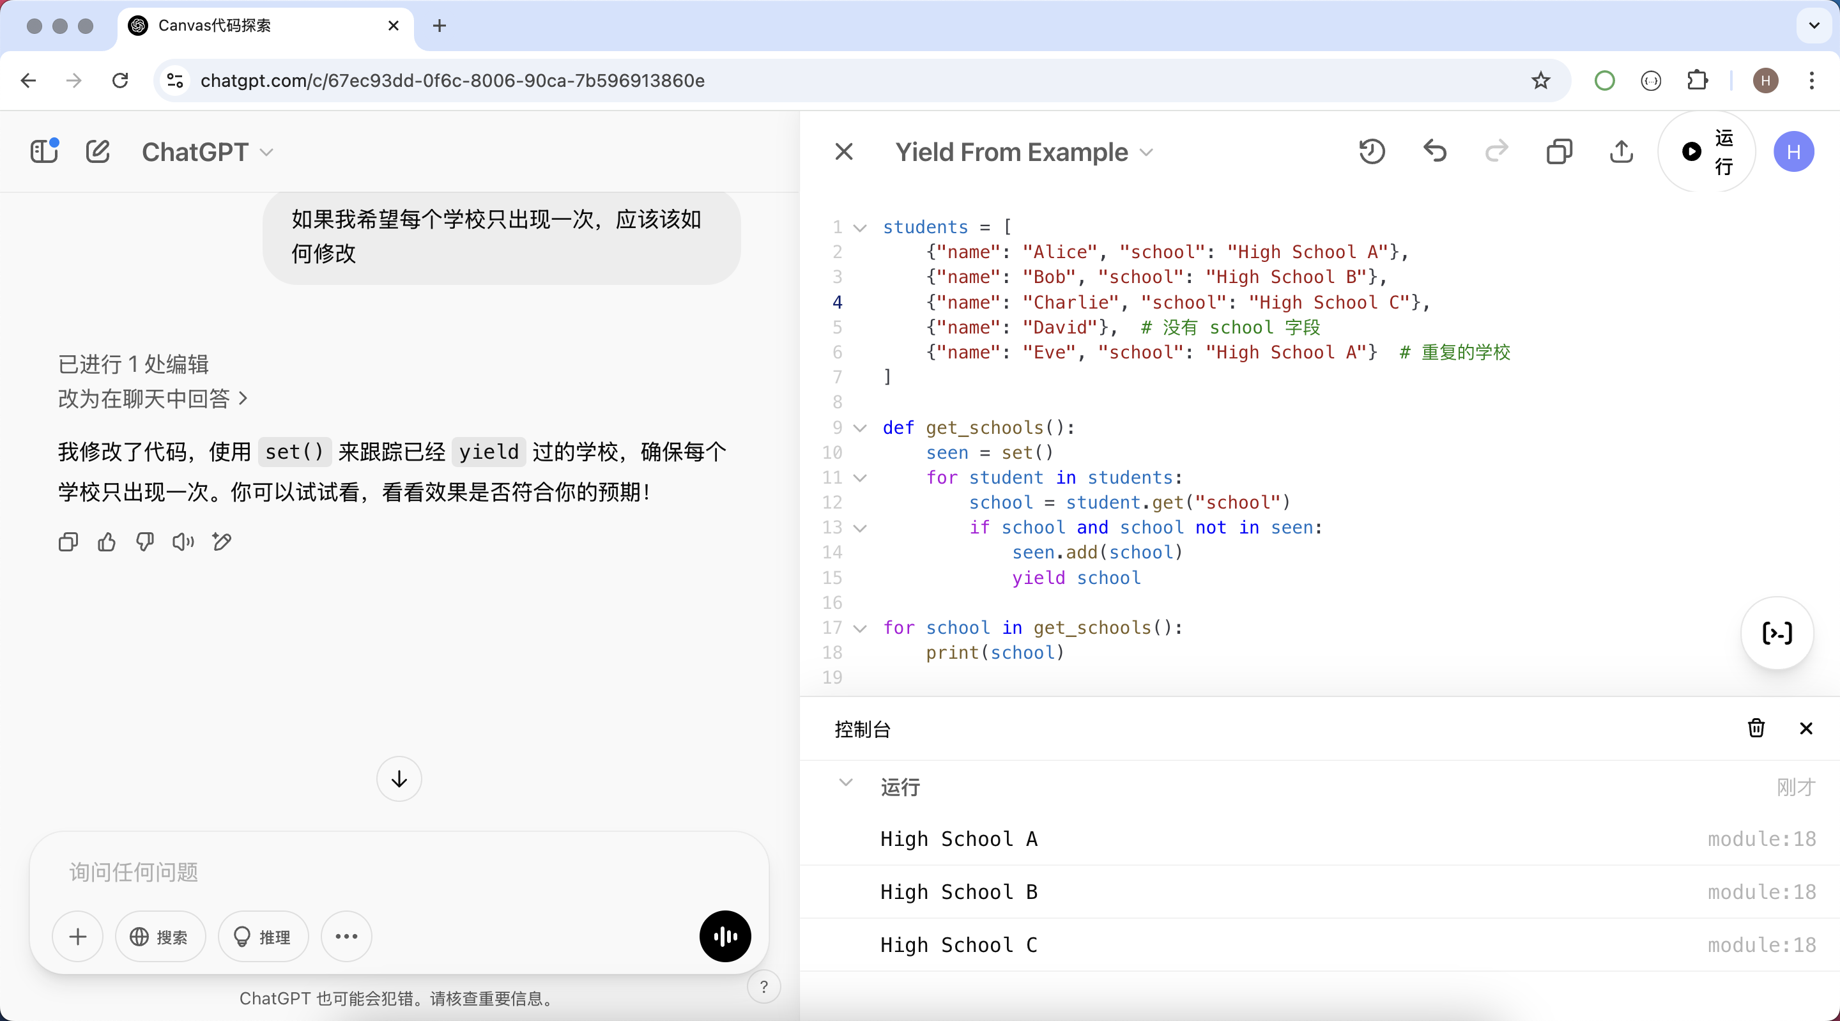Open the ChatGPT model dropdown
The image size is (1840, 1021).
click(207, 152)
